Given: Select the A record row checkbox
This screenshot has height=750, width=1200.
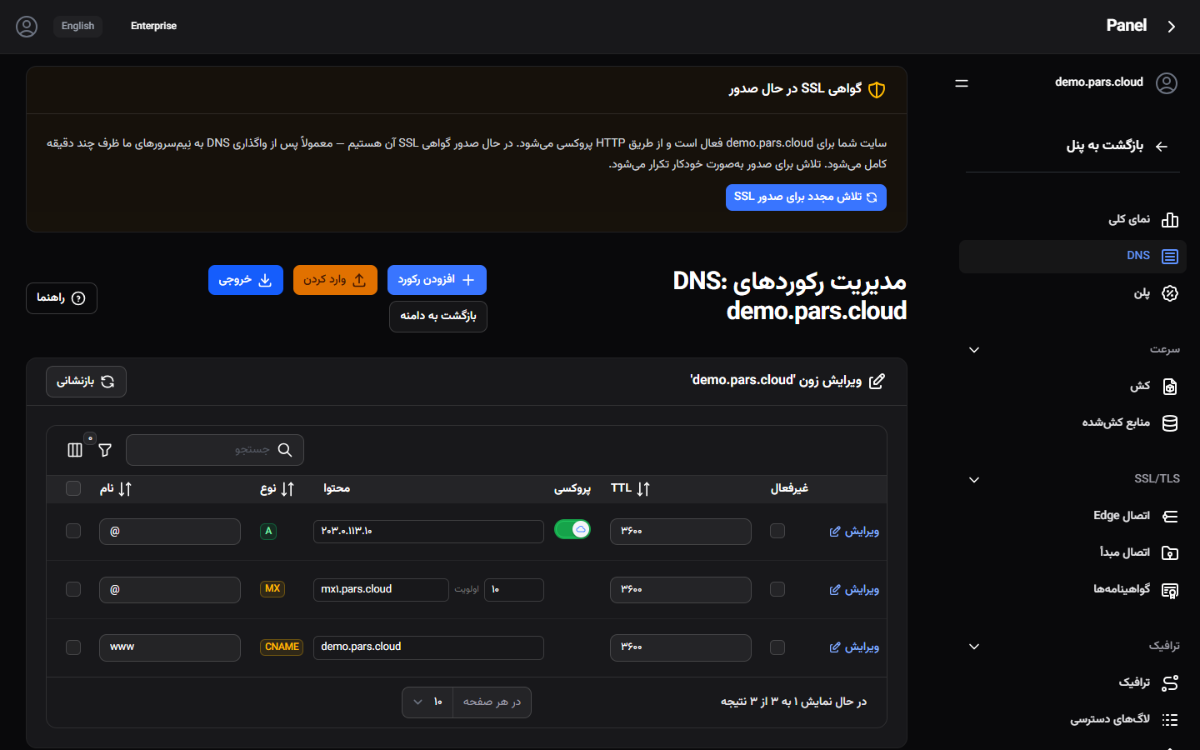Looking at the screenshot, I should point(73,531).
